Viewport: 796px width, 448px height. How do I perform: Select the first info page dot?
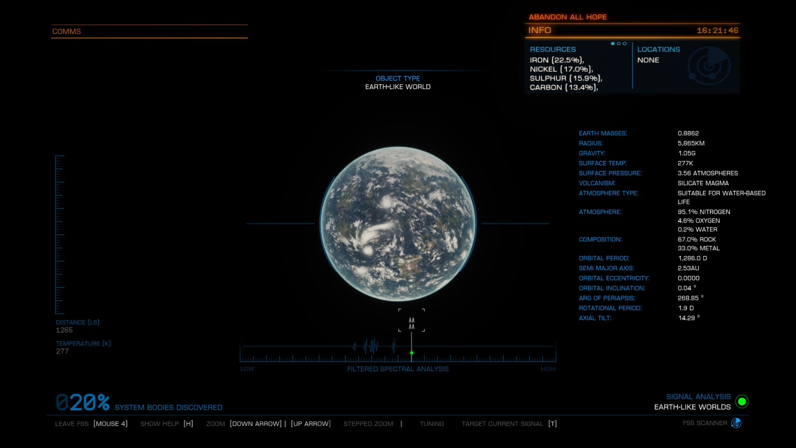[x=613, y=44]
